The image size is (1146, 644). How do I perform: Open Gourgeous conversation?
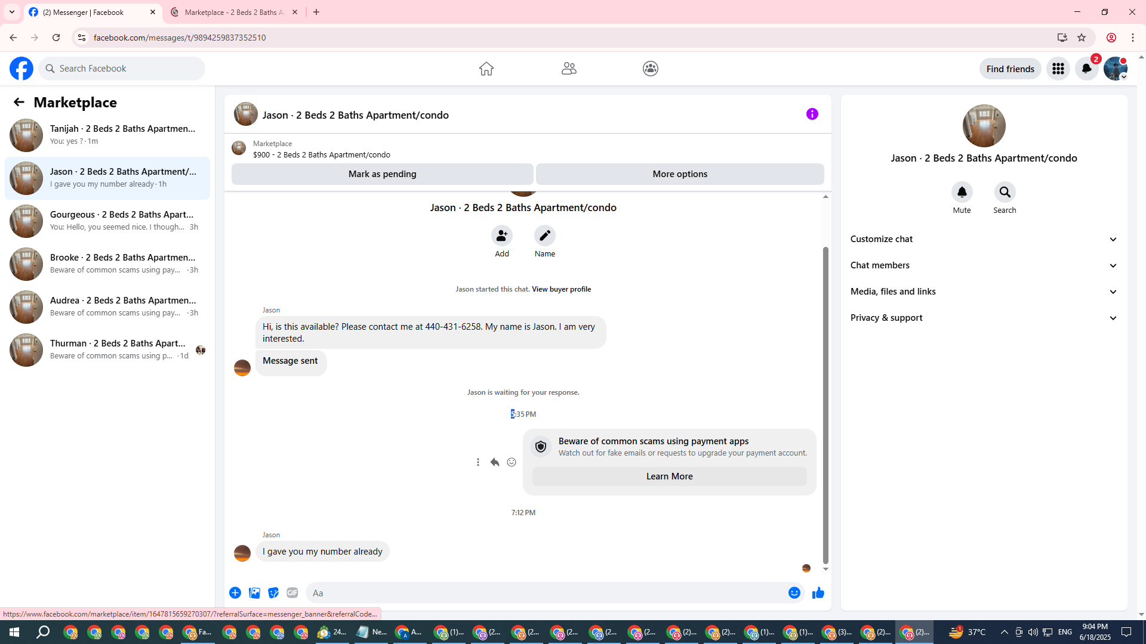[107, 221]
